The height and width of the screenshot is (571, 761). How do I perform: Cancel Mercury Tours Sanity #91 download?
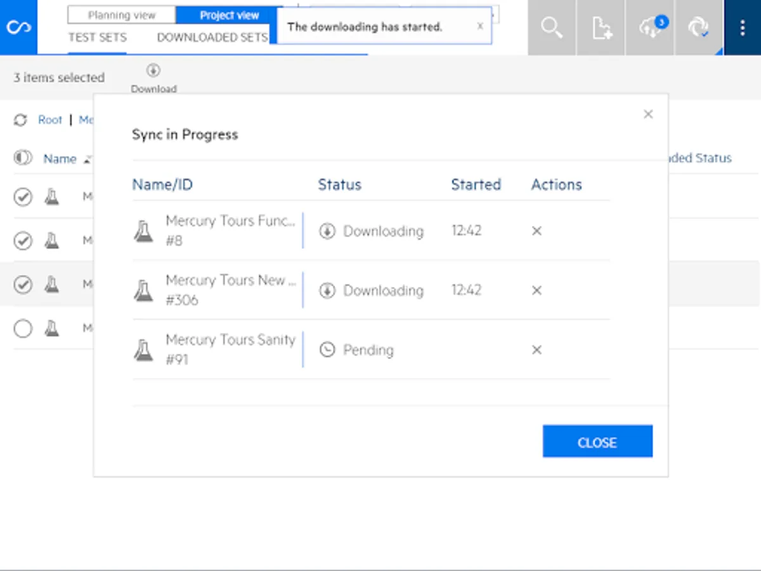(x=537, y=350)
